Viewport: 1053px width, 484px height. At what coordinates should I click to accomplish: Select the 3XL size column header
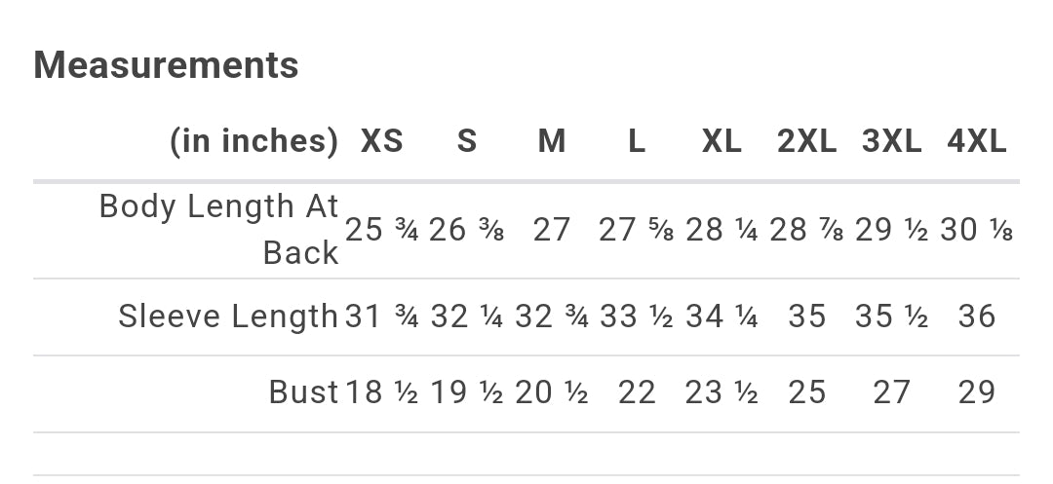pos(891,141)
